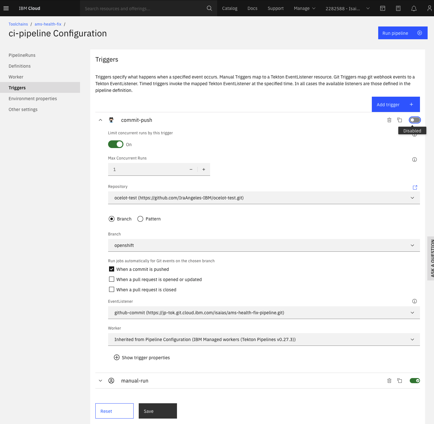Open Environment properties in sidebar
The width and height of the screenshot is (434, 424).
[x=33, y=99]
